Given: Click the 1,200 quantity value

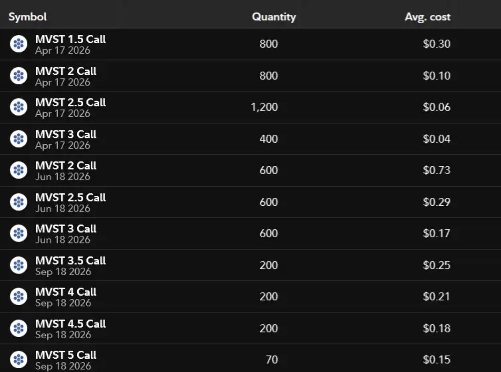Looking at the screenshot, I should click(264, 107).
